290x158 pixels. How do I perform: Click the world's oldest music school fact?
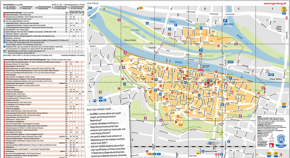[106, 140]
